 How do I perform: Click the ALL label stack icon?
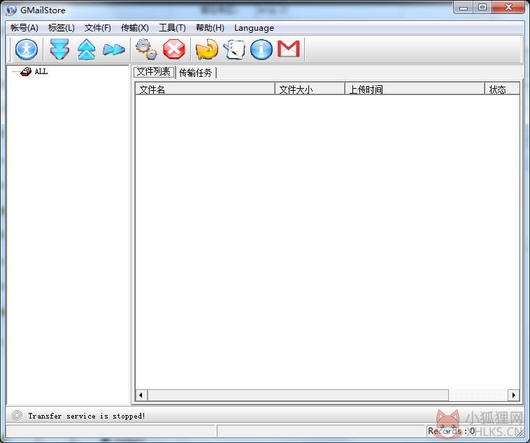click(x=26, y=71)
